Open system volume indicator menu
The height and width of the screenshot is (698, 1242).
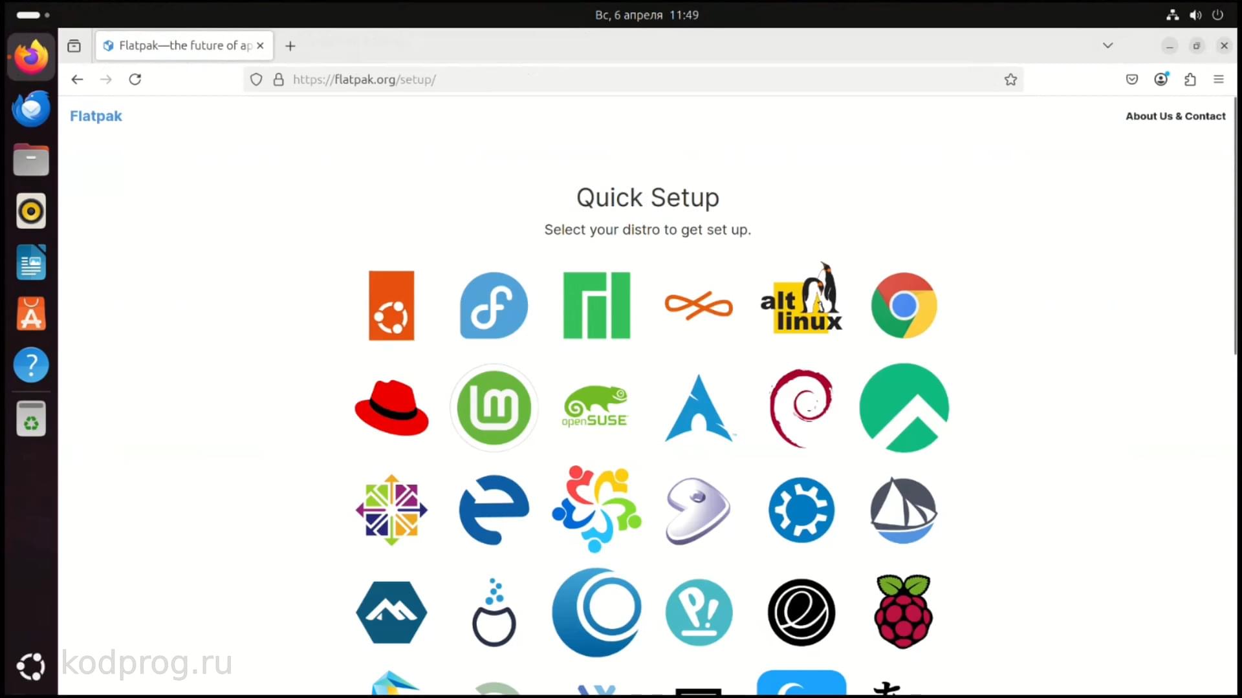(x=1195, y=15)
